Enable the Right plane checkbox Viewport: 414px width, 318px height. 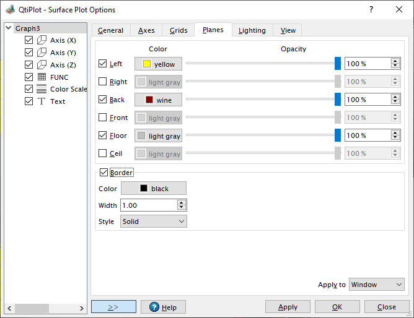103,82
